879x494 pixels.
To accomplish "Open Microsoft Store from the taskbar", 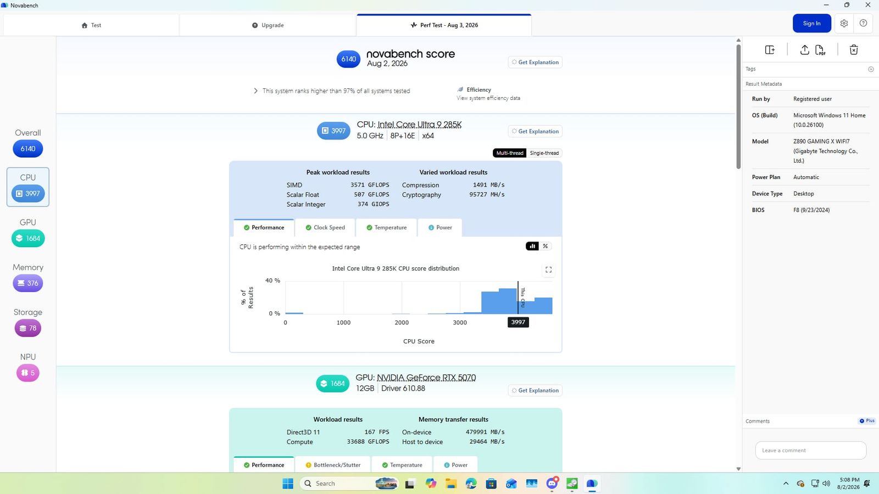I will [x=491, y=484].
